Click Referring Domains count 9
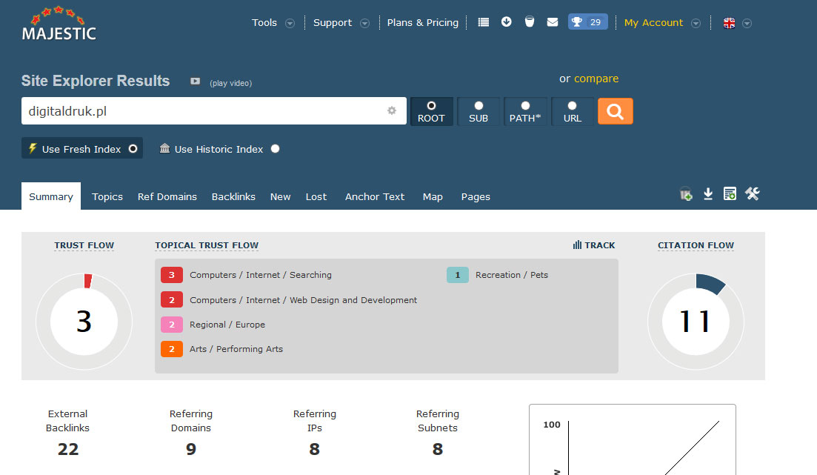817x475 pixels. click(x=190, y=449)
